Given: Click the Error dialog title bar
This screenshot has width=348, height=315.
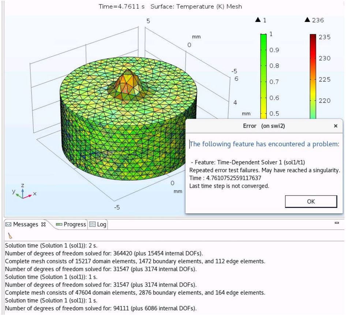Looking at the screenshot, I should pyautogui.click(x=256, y=126).
